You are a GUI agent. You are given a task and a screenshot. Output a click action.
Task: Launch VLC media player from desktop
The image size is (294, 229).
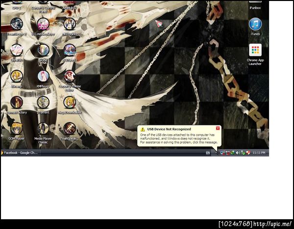43,24
